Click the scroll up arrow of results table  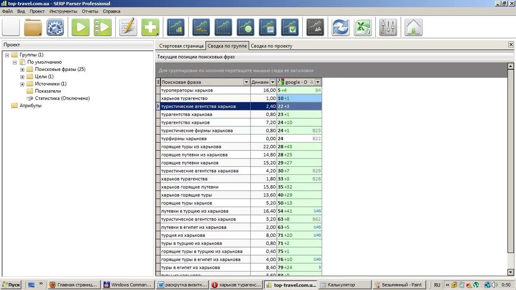[x=511, y=66]
